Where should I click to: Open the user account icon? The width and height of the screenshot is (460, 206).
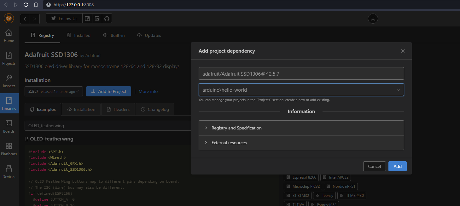click(x=373, y=19)
